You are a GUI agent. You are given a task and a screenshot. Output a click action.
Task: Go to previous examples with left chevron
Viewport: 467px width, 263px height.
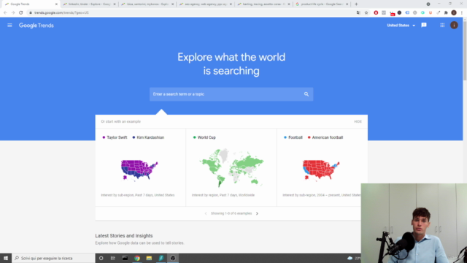206,213
